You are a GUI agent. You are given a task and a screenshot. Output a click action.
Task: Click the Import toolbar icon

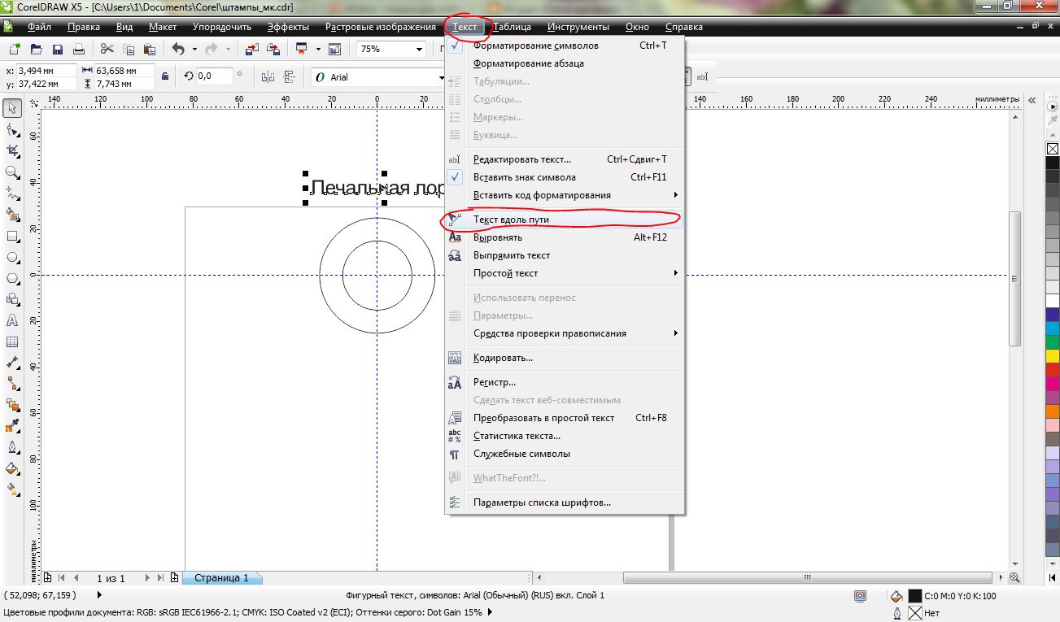[251, 50]
